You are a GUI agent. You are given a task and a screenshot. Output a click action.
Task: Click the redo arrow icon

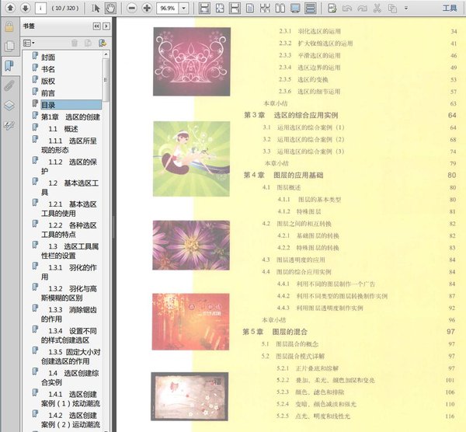[x=362, y=8]
